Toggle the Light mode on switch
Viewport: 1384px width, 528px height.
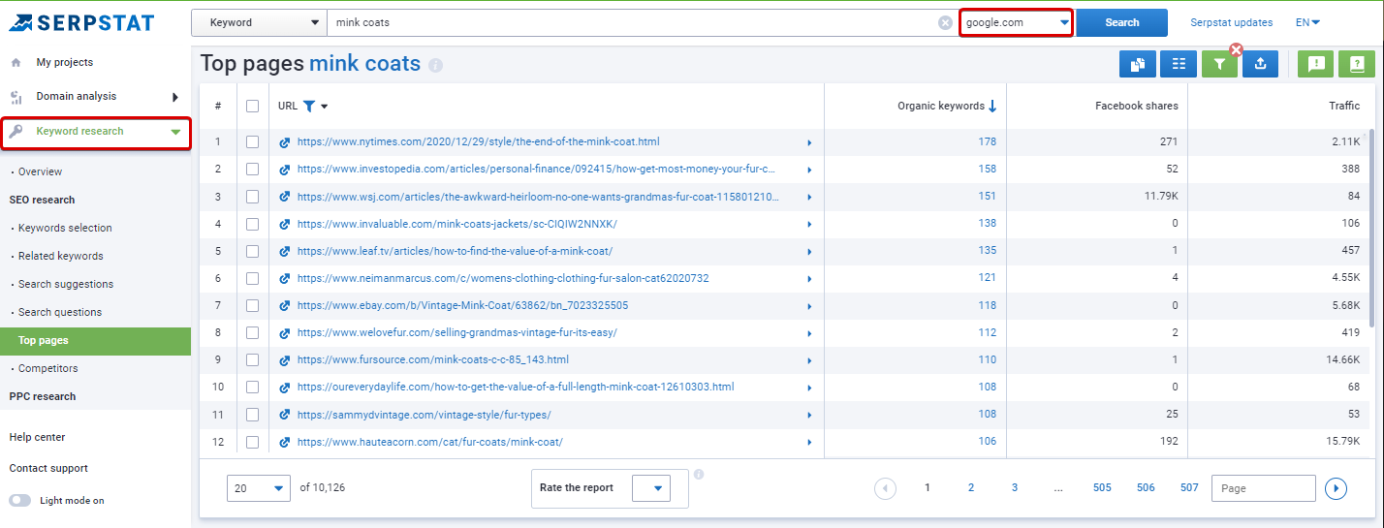tap(19, 501)
